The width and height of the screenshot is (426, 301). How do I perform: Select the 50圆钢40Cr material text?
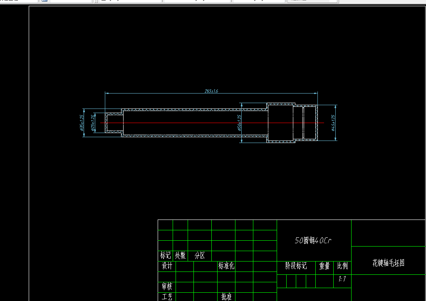tap(313, 240)
